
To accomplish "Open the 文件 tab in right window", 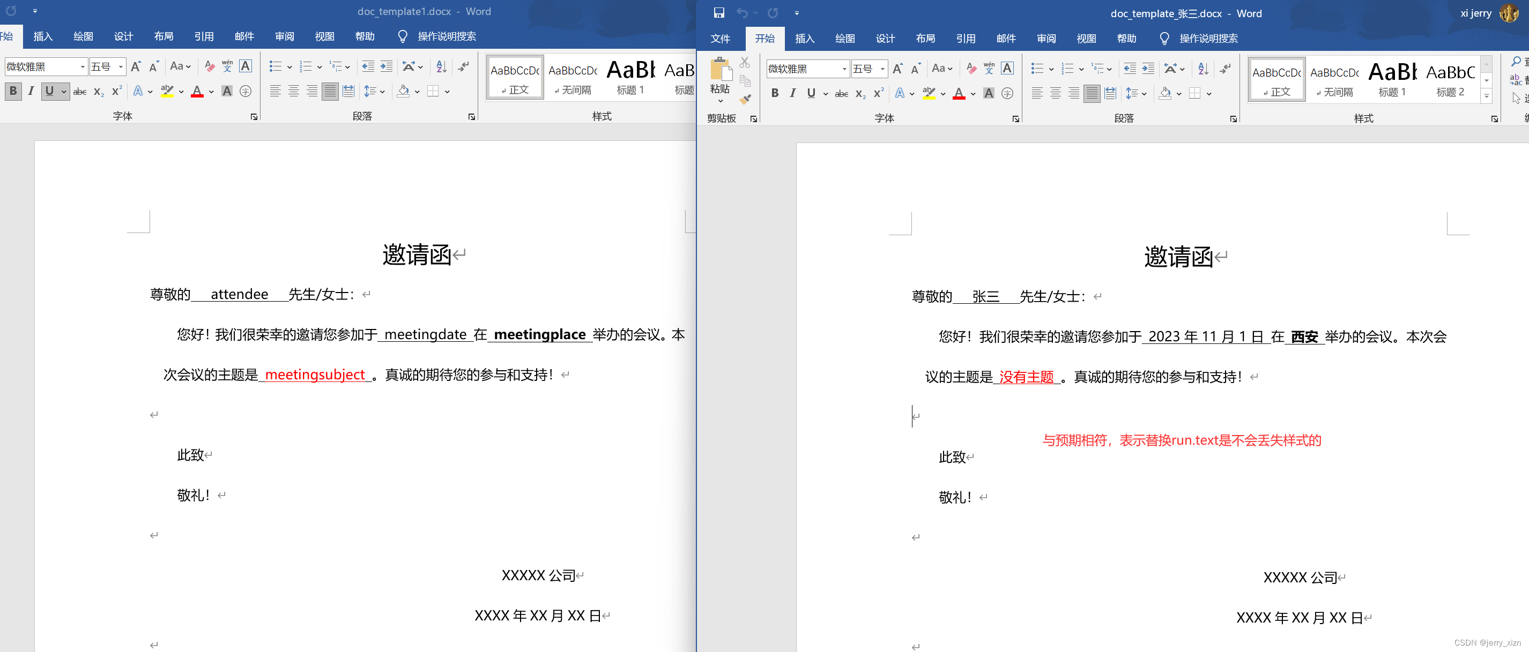I will point(720,39).
